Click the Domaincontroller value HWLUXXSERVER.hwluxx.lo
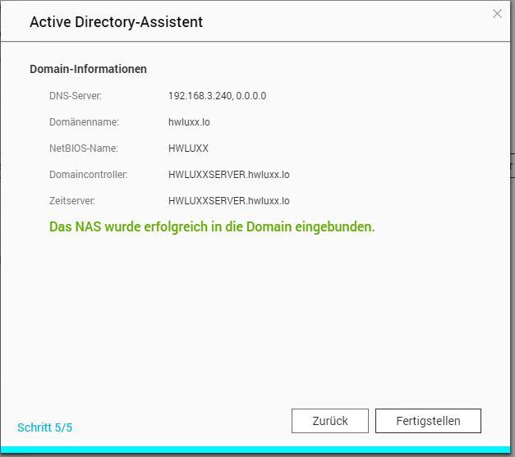515x457 pixels. point(228,175)
